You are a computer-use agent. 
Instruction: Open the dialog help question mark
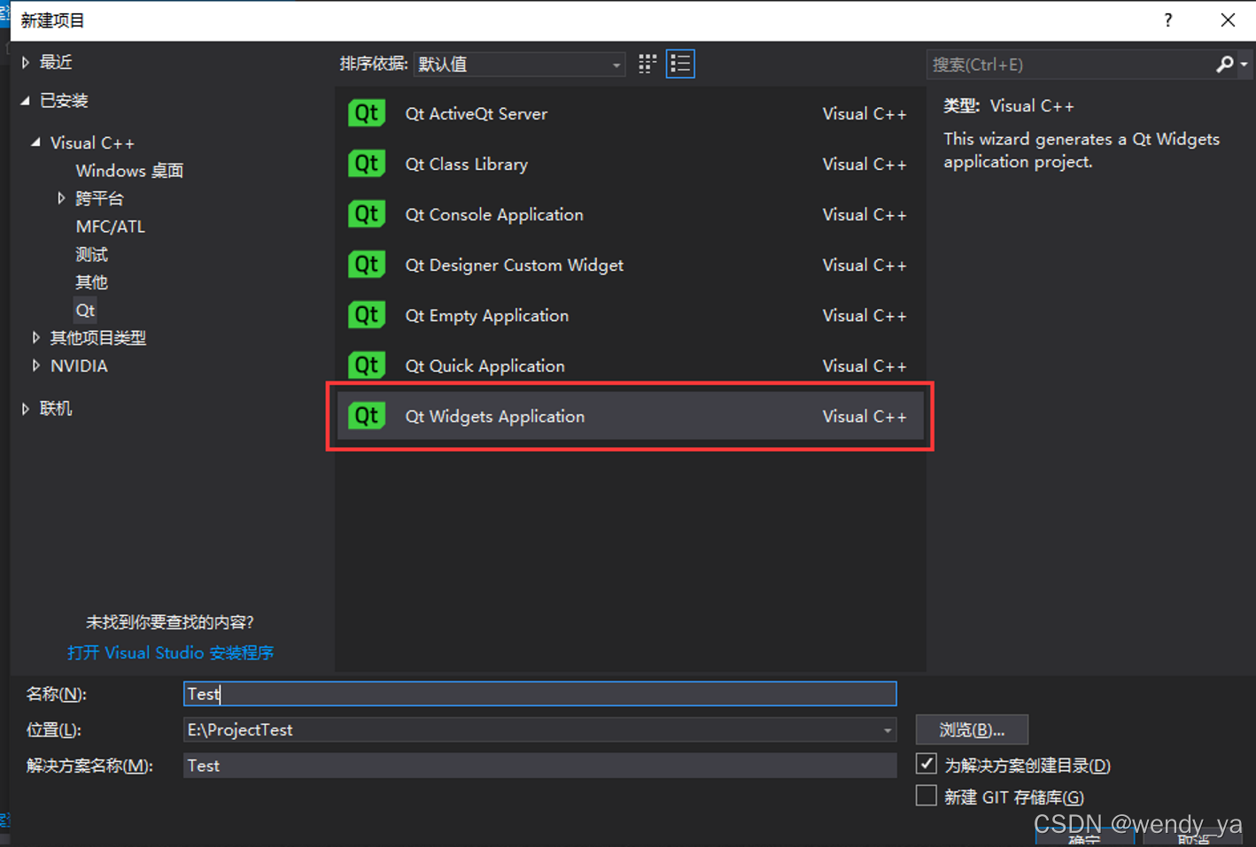coord(1168,19)
